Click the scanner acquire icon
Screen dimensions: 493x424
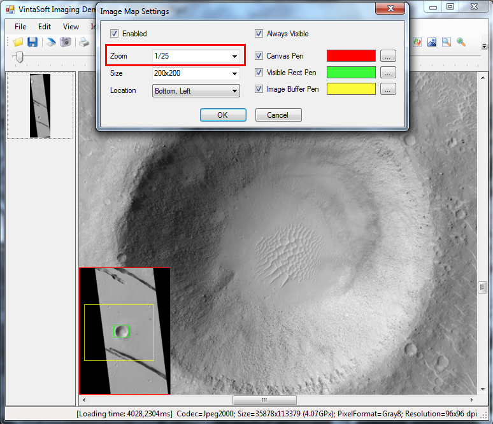click(x=51, y=42)
